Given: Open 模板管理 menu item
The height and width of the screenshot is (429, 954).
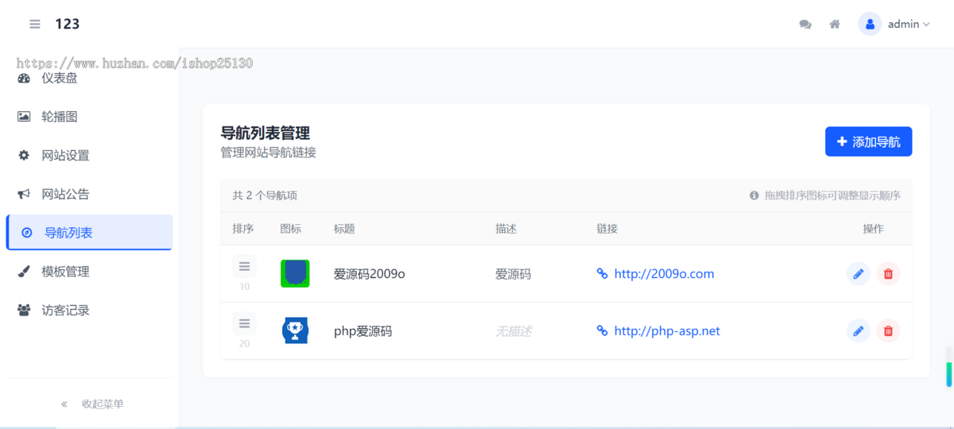Looking at the screenshot, I should (x=89, y=272).
